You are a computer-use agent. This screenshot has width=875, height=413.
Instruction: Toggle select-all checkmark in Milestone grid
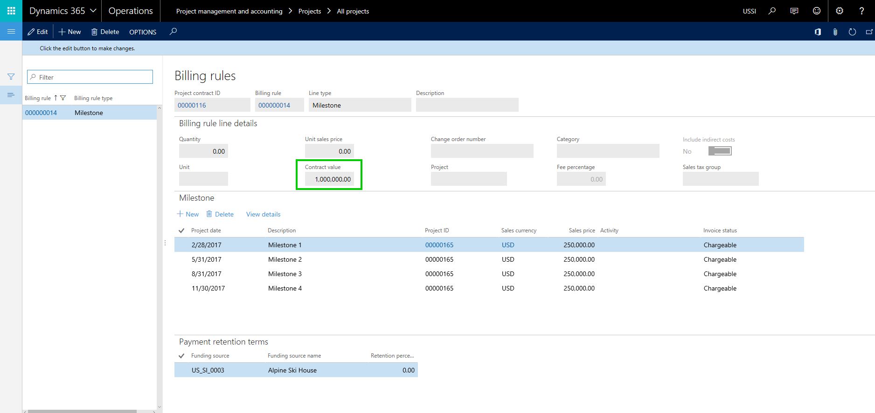[181, 230]
